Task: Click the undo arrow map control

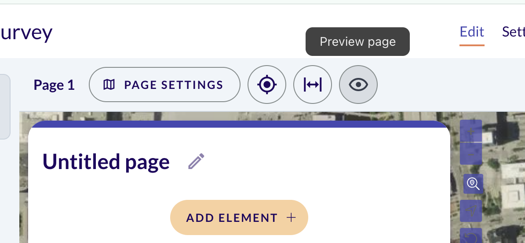Action: tap(471, 236)
